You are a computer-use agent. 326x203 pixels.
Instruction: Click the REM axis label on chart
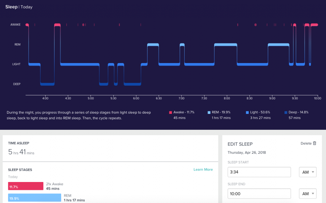tap(18, 45)
